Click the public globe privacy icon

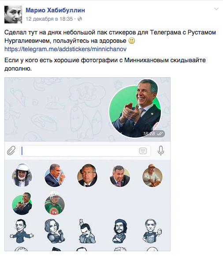click(80, 19)
